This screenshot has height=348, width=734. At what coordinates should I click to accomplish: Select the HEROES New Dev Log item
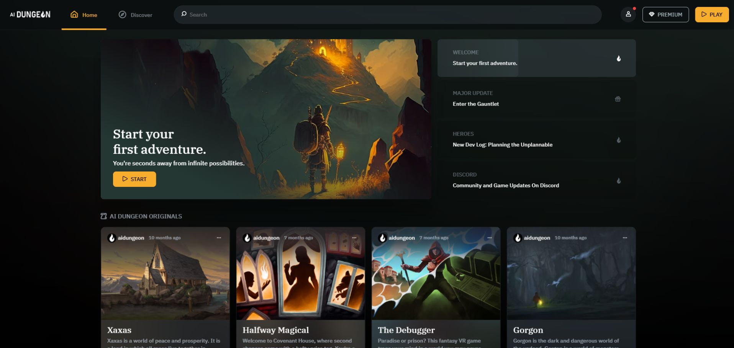click(x=536, y=139)
